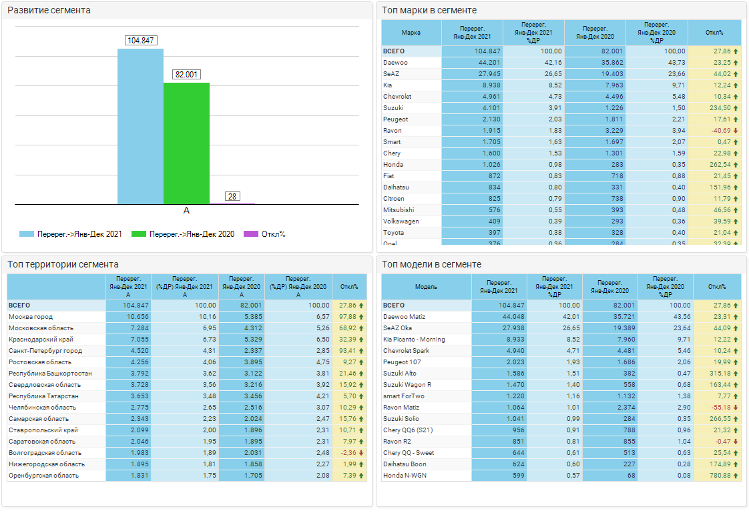Sort brands table by Марка column header

411,33
